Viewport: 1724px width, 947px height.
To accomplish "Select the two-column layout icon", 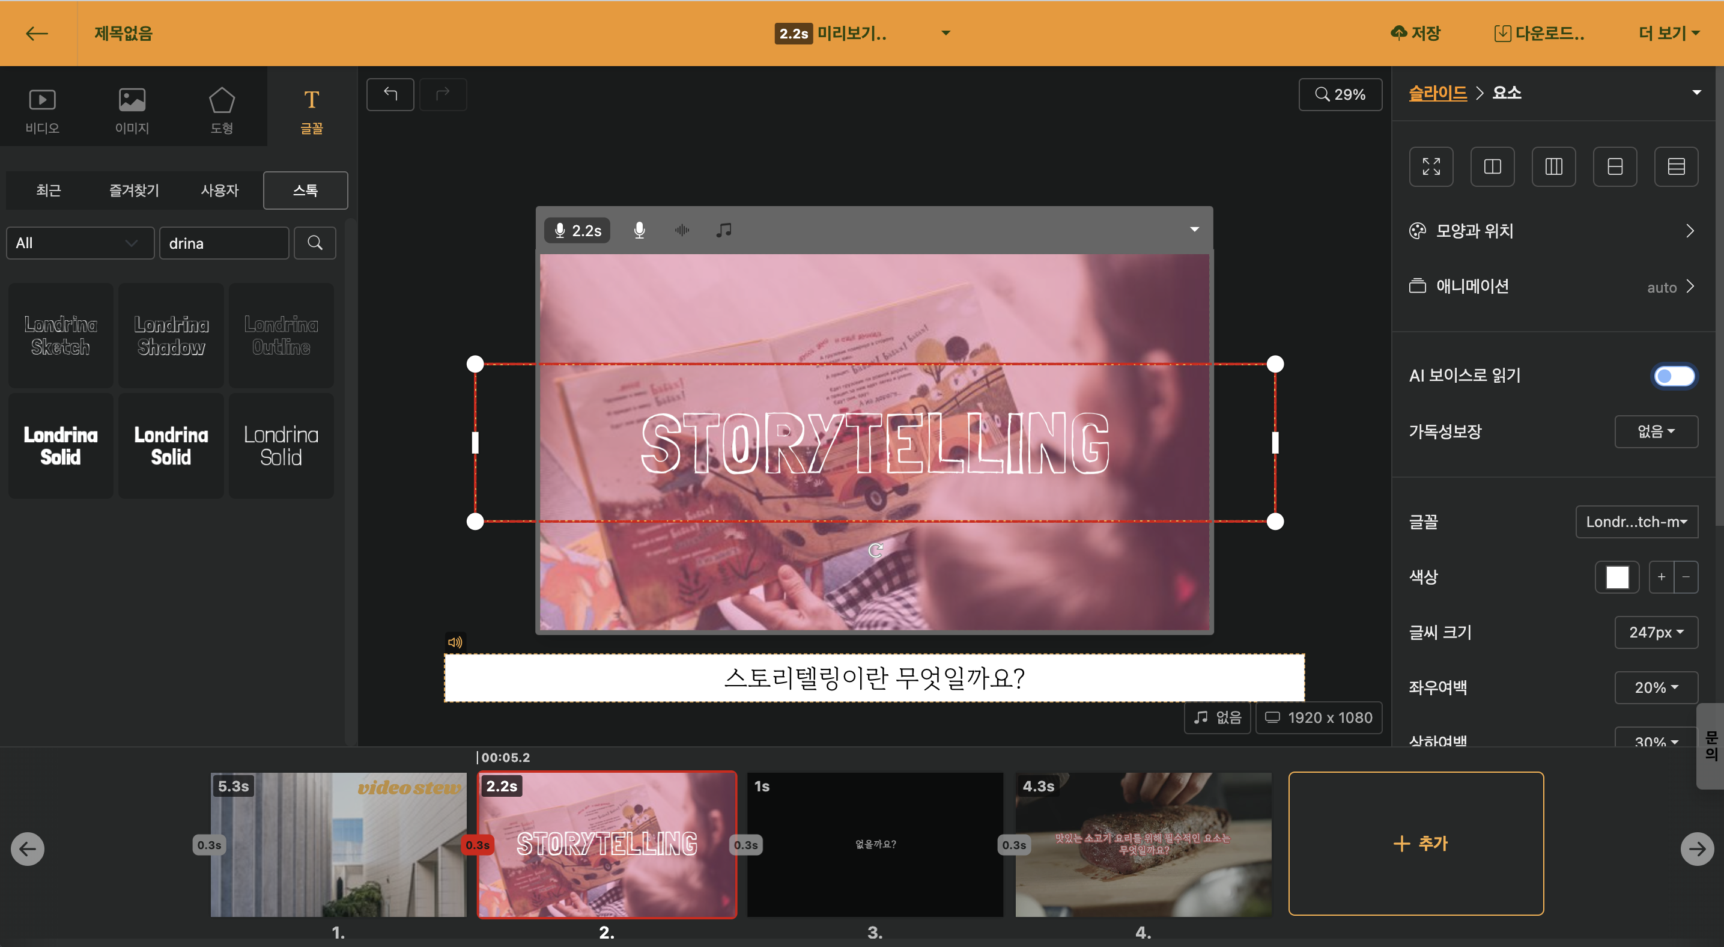I will tap(1492, 166).
